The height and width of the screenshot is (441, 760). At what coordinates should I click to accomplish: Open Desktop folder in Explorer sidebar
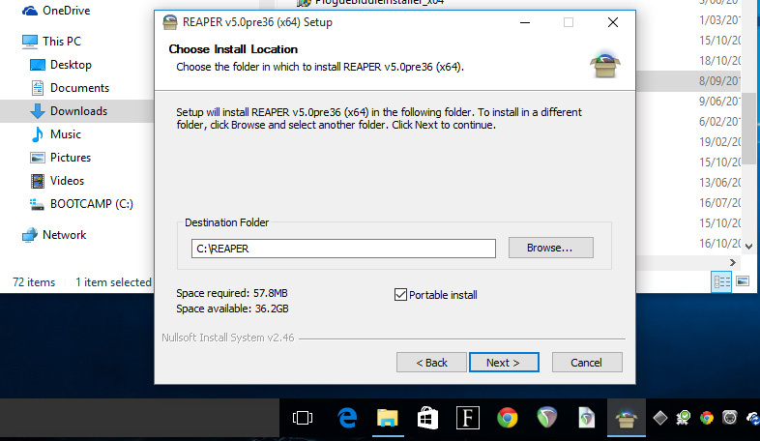point(61,65)
